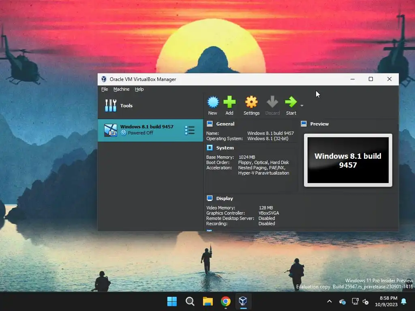Click the 128 MB video memory value

(266, 208)
